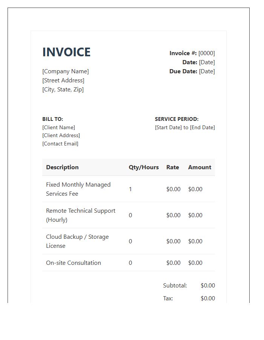Select the [Company Name] placeholder
Screen dimensions: 264x340
[66, 71]
